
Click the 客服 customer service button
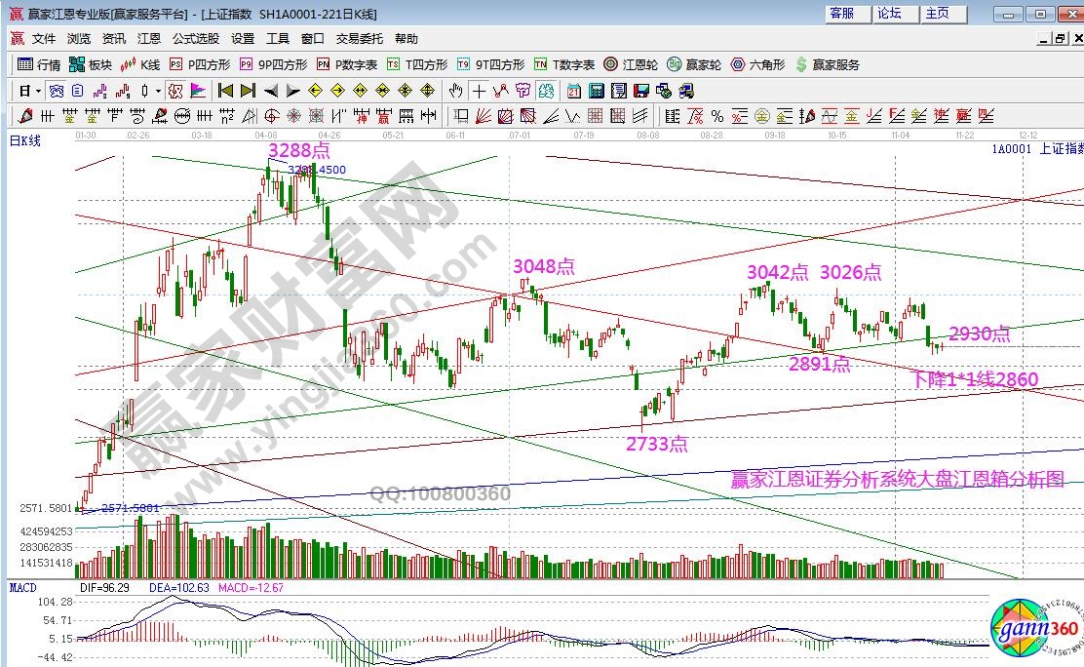841,14
